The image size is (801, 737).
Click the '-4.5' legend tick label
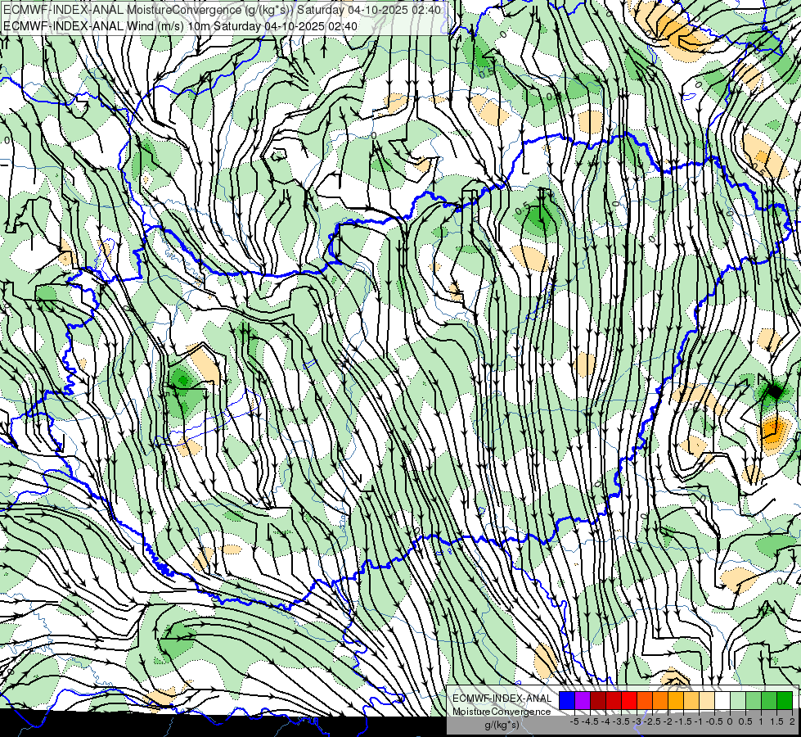coord(590,721)
